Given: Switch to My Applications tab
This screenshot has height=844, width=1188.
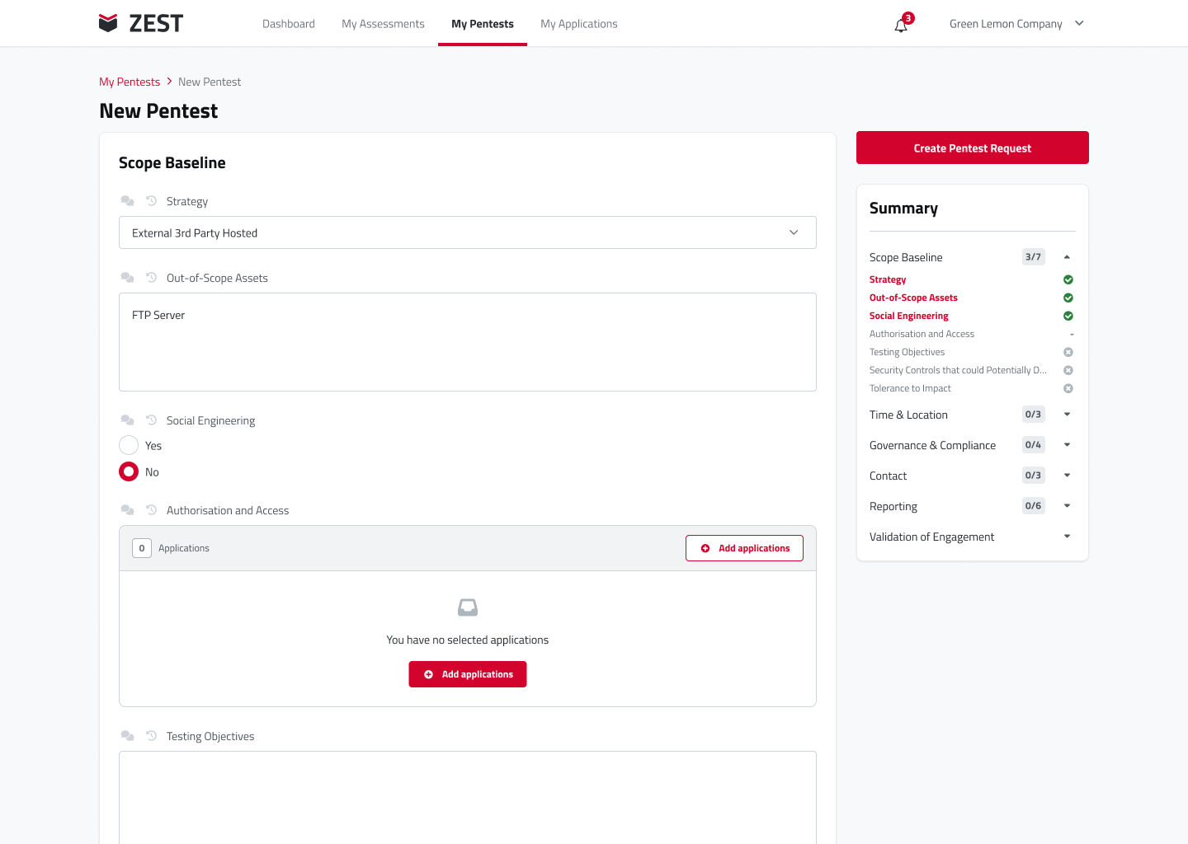Looking at the screenshot, I should [x=578, y=24].
